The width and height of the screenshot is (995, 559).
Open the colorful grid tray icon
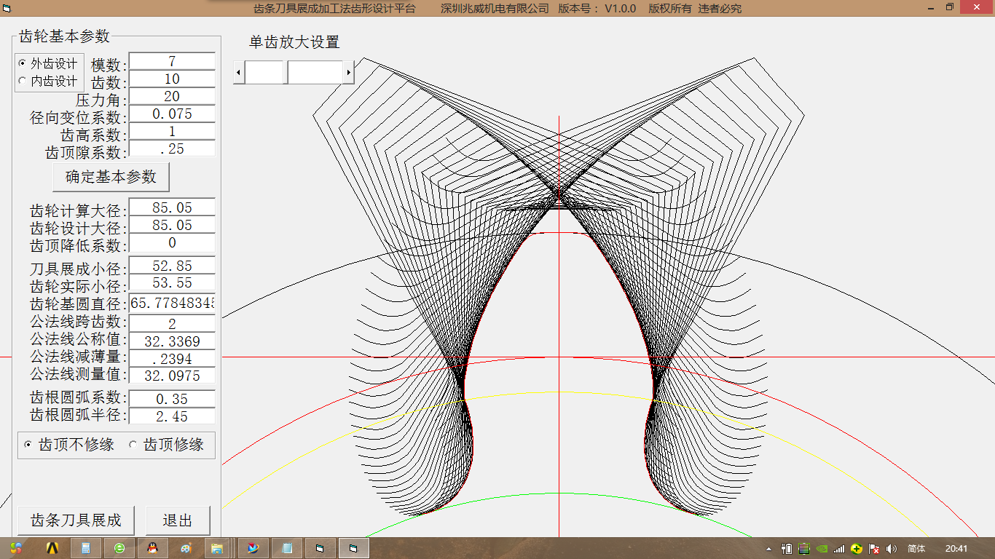[x=804, y=549]
